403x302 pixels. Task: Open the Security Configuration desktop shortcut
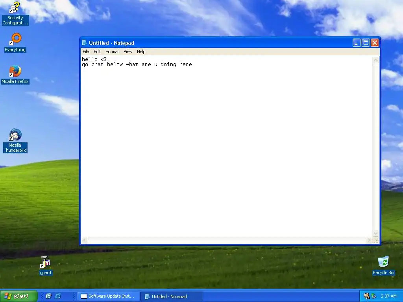tap(15, 13)
